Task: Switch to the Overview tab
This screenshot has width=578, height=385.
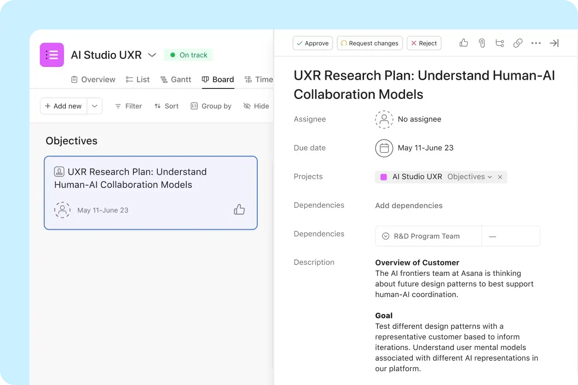Action: tap(93, 80)
